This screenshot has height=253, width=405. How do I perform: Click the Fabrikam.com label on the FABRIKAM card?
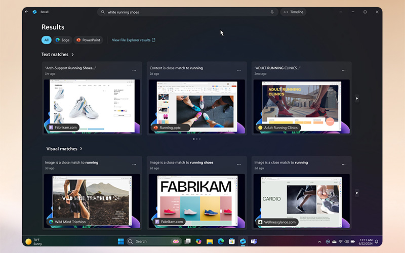169,222
